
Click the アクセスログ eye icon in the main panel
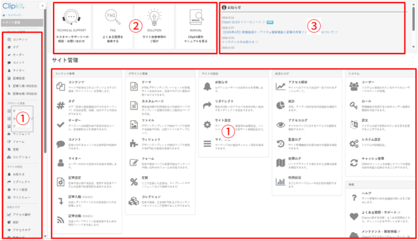tap(280, 125)
